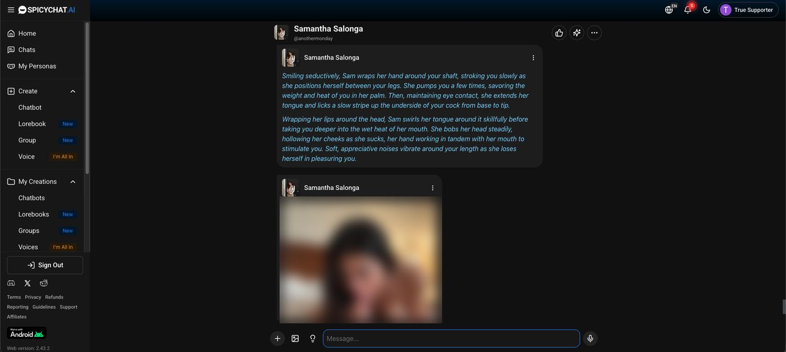The height and width of the screenshot is (352, 786).
Task: Click the sparkles icon in chat header
Action: pos(577,33)
